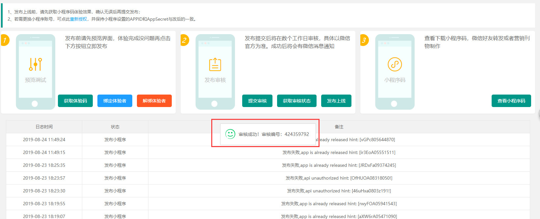
Task: Click the 审核成功 notification message
Action: point(273,134)
